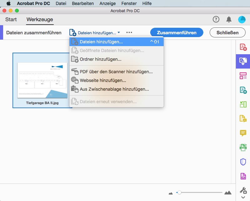250x201 pixels.
Task: Open the Bearbeiten menu
Action: 83,3
